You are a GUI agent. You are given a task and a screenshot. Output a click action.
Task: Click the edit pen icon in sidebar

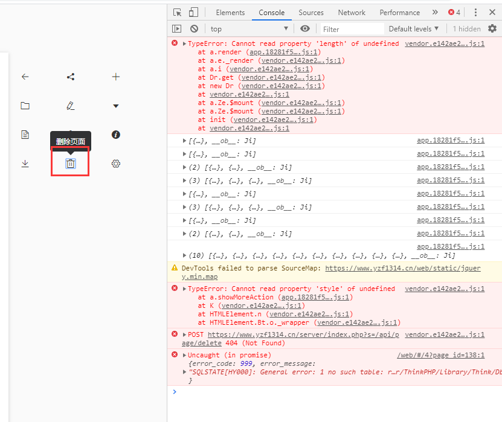(71, 105)
